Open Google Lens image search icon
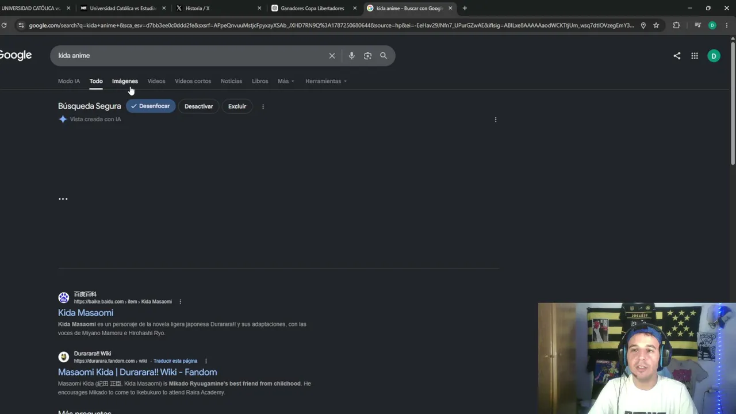Image resolution: width=736 pixels, height=414 pixels. pyautogui.click(x=367, y=56)
